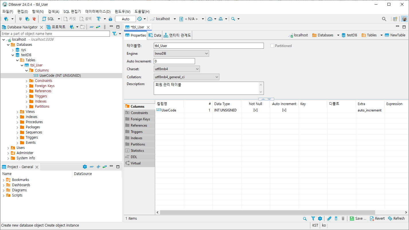The height and width of the screenshot is (230, 409).
Task: Click the testDB breadcrumb link
Action: tap(349, 35)
